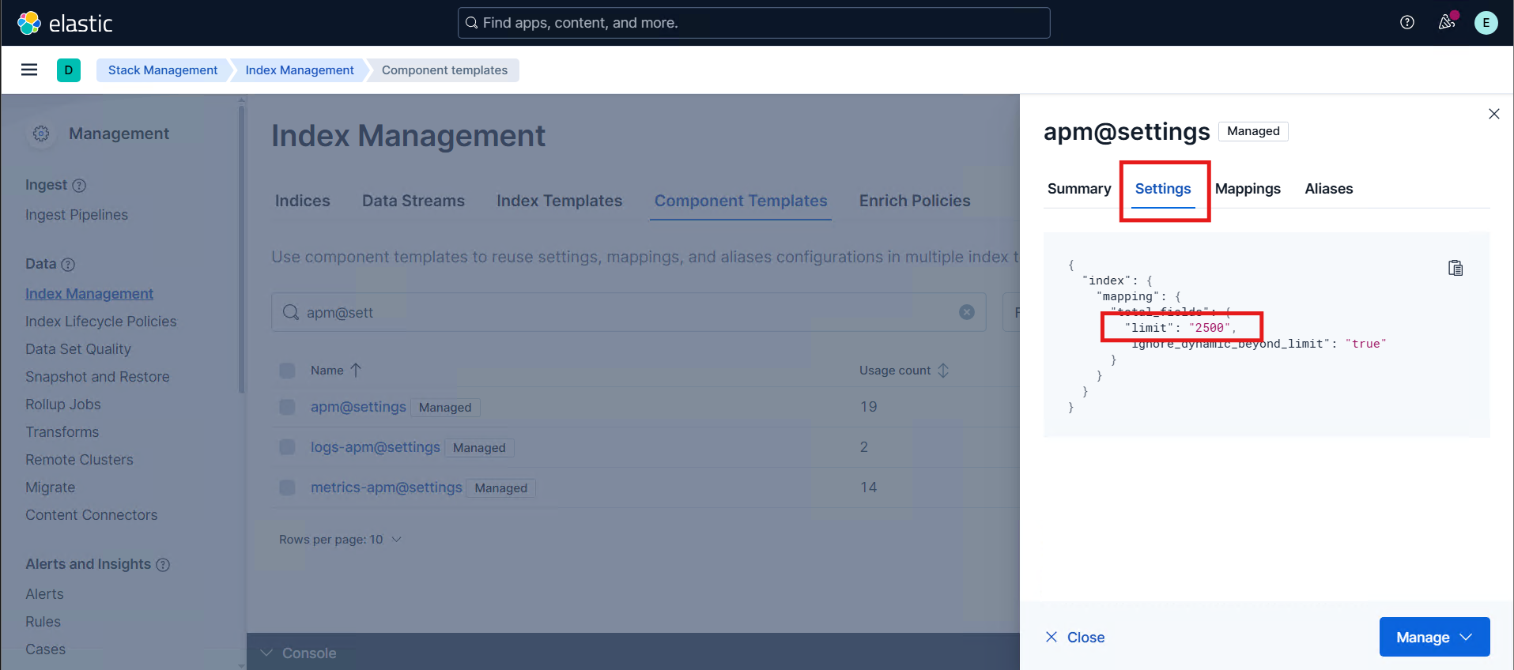Screen dimensions: 1514x670
Task: Open the Manage dropdown button
Action: point(1434,637)
